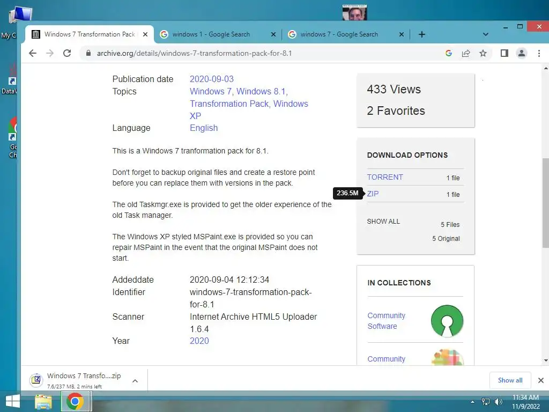Viewport: 549px width, 412px height.
Task: Click 'Show all' downloads button
Action: point(510,380)
